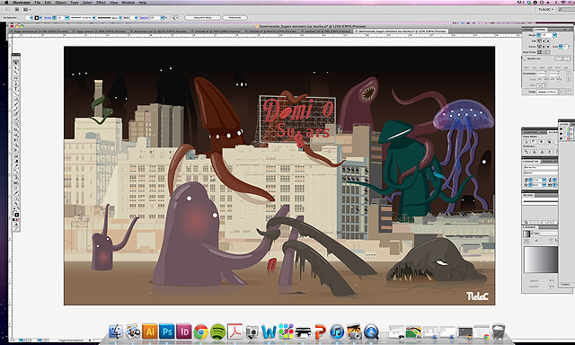Click the Stroke link in control bar

pyautogui.click(x=48, y=18)
